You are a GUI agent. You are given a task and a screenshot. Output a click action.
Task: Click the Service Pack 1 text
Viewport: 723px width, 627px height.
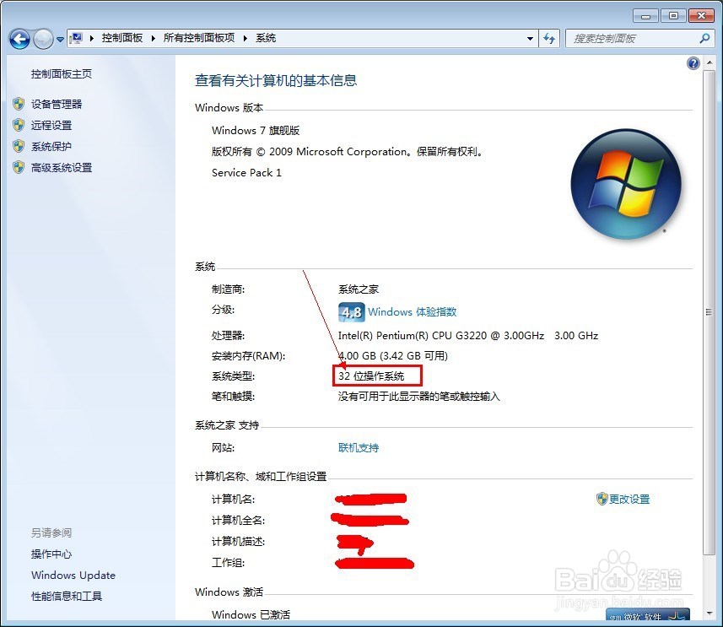click(x=246, y=173)
